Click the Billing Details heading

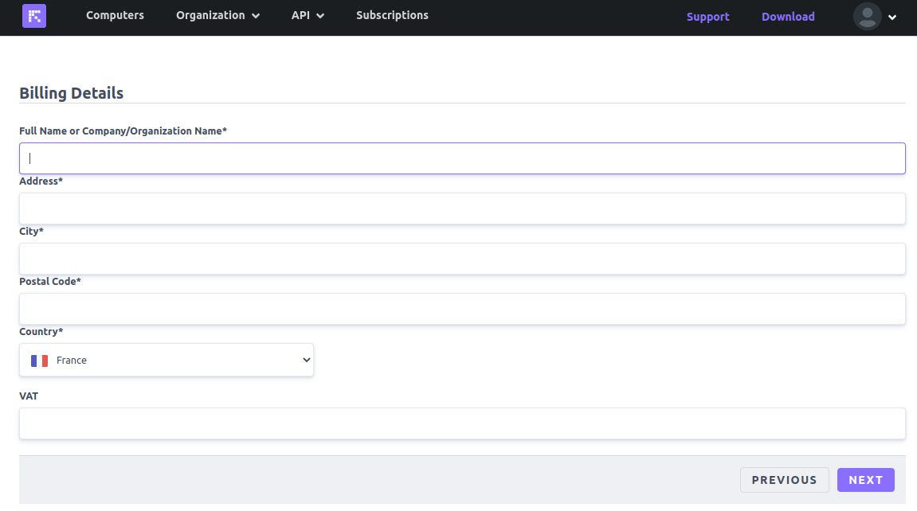[x=72, y=93]
